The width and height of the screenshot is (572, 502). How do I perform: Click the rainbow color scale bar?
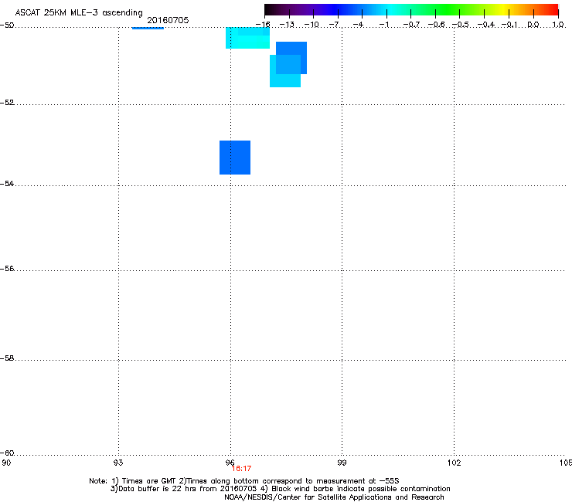[411, 10]
